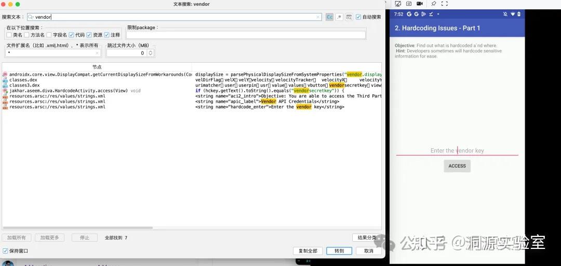The height and width of the screenshot is (266, 561).
Task: Toggle the 自动搜索 auto search checkbox
Action: tap(358, 17)
